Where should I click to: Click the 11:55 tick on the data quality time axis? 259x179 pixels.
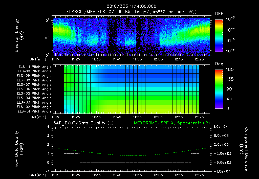[x=137, y=175]
